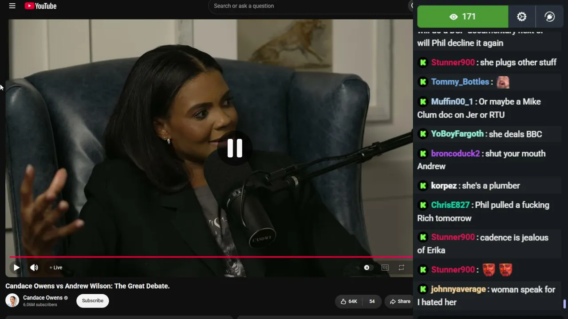Select the message 'she deals BBC'

515,134
